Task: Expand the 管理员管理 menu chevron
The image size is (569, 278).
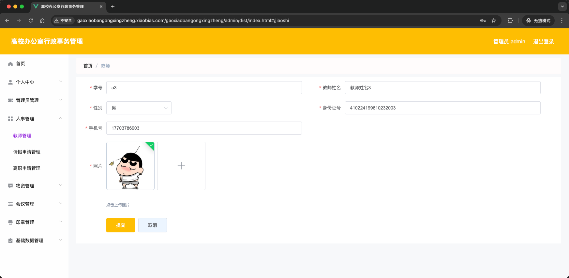Action: [x=61, y=100]
